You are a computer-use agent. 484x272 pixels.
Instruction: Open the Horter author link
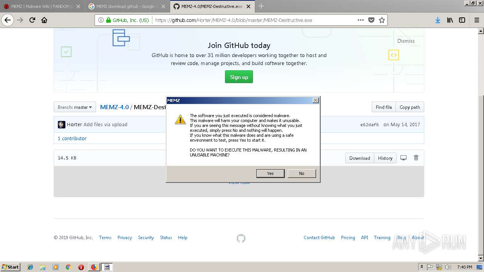pos(74,125)
